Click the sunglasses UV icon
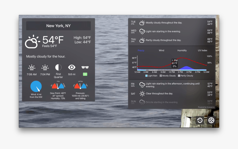 coord(85,67)
